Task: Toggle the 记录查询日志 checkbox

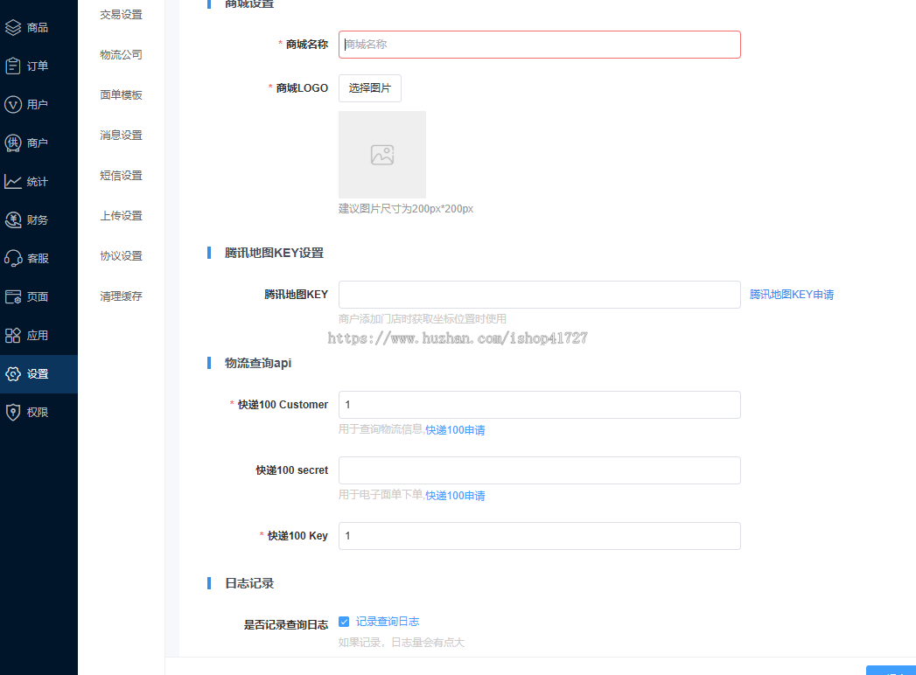Action: click(x=344, y=622)
